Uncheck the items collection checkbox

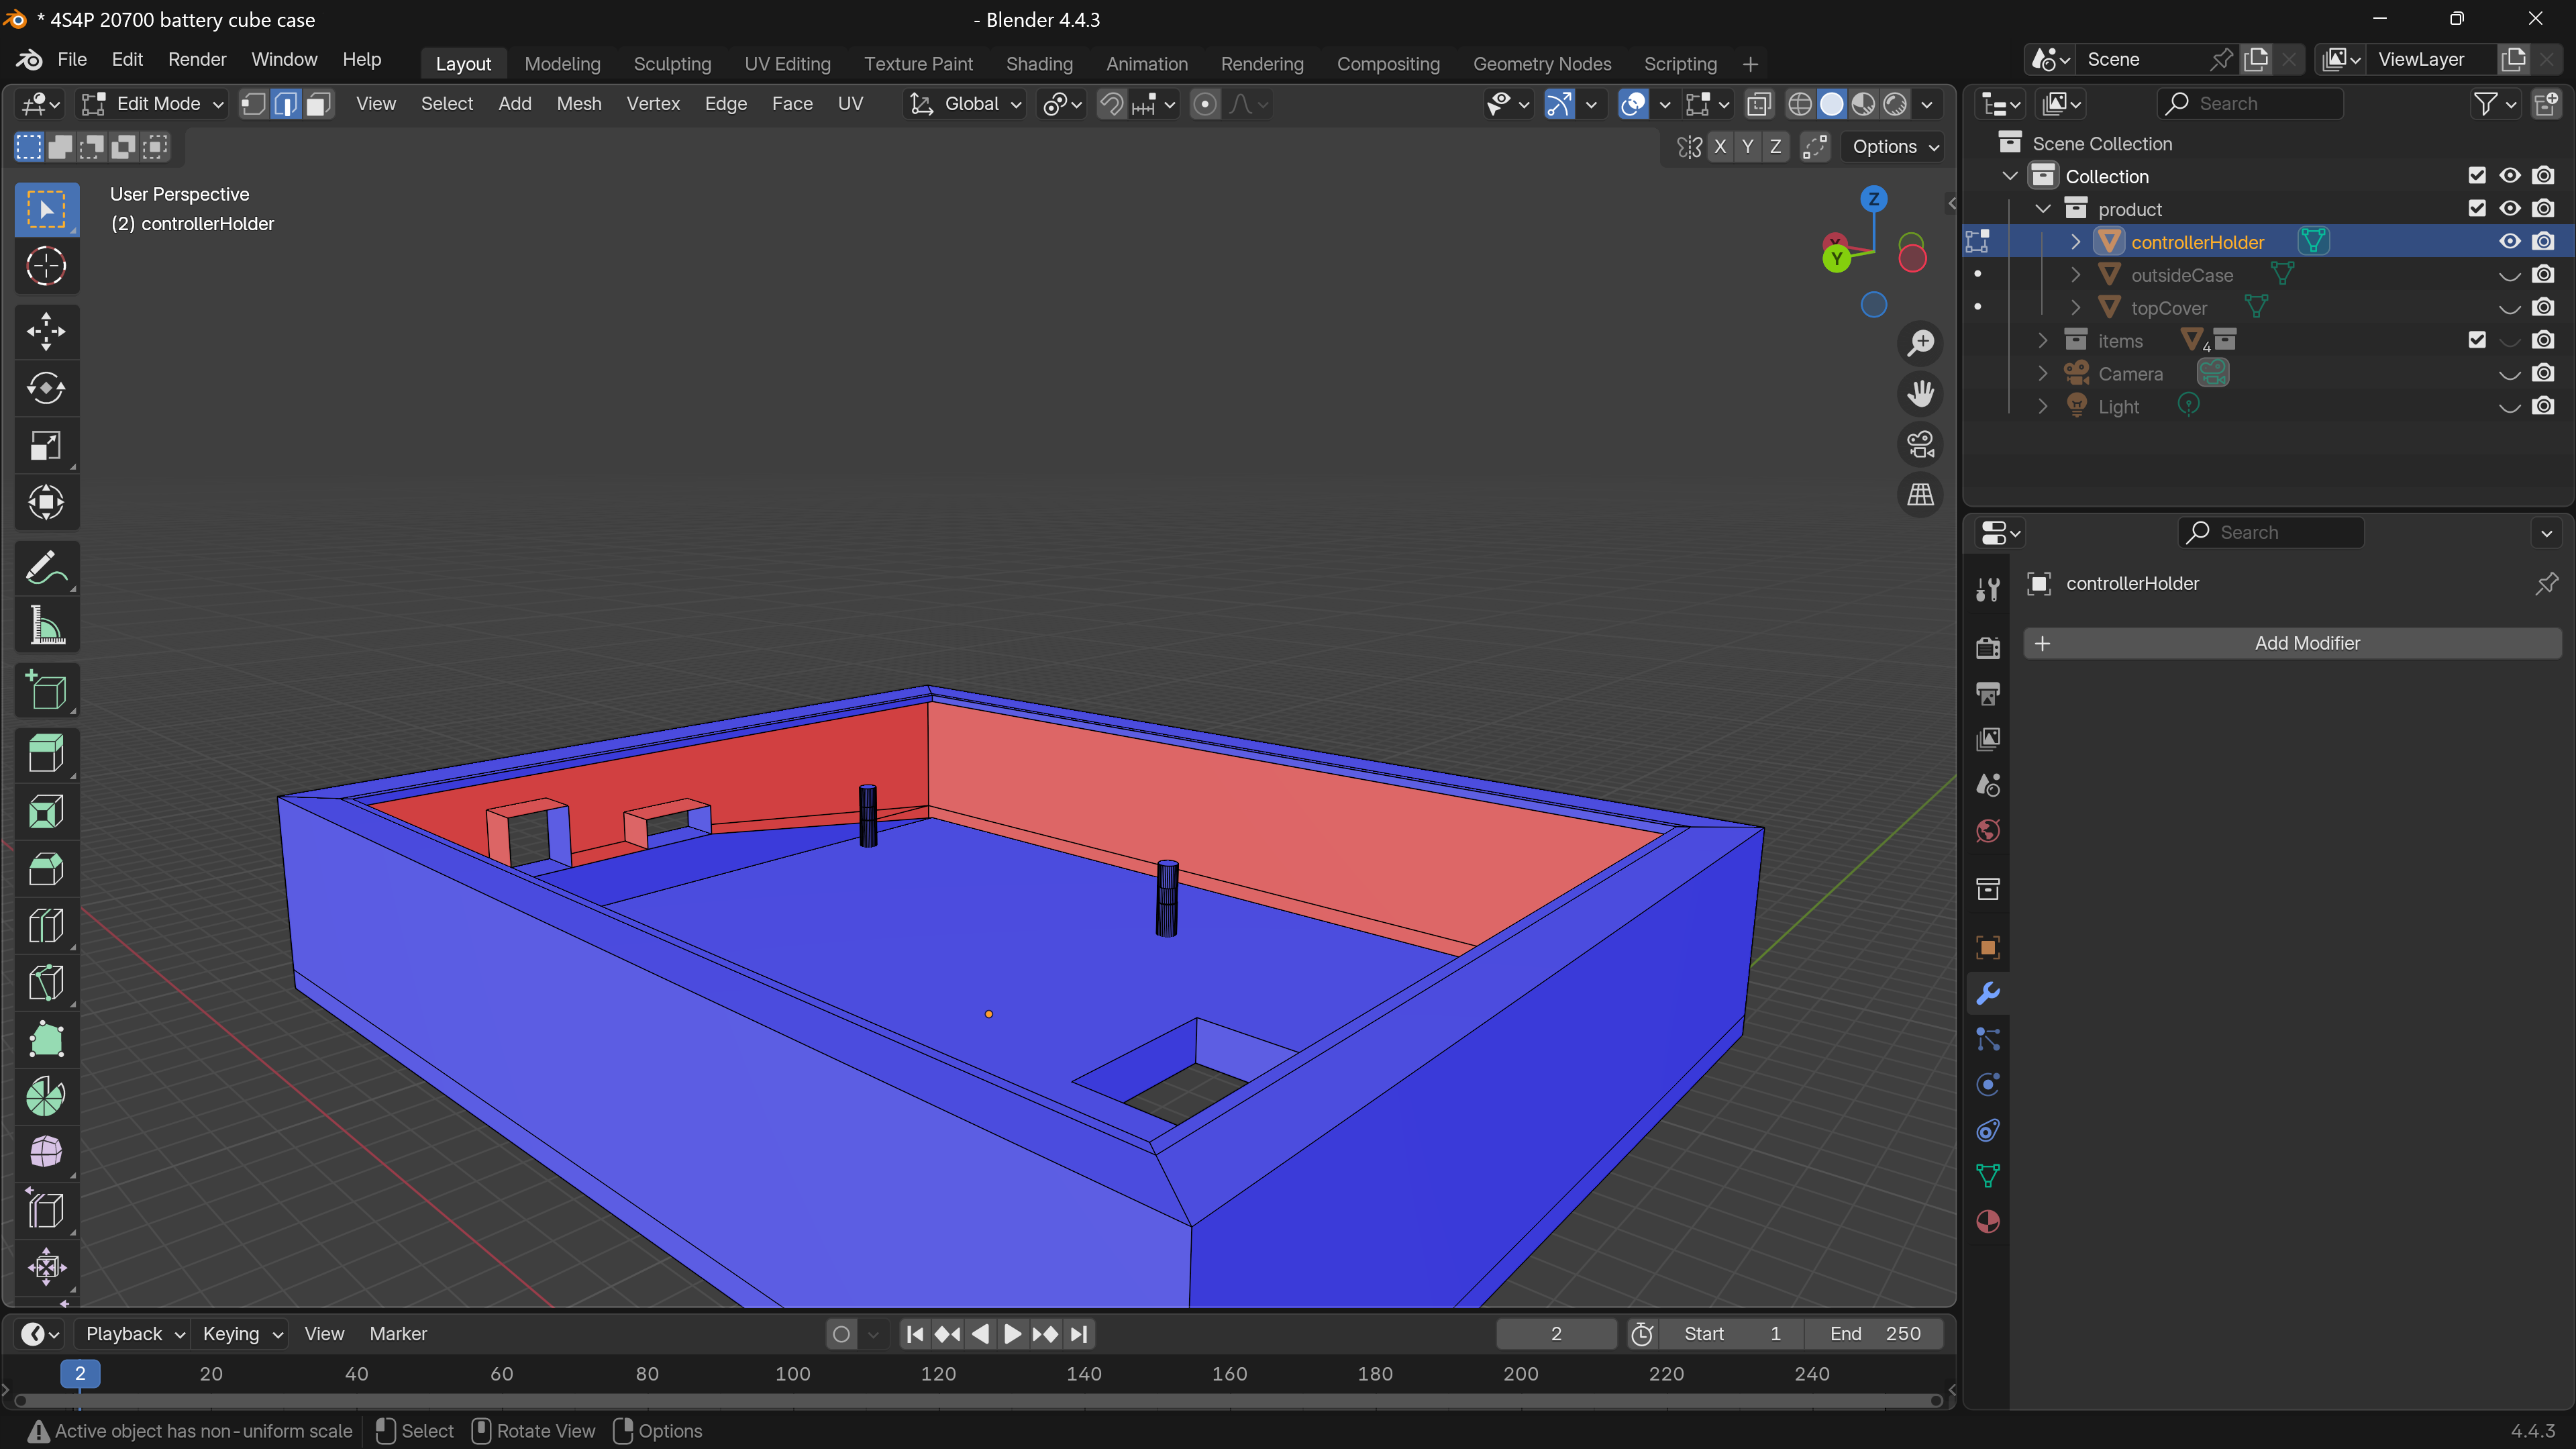click(x=2476, y=340)
